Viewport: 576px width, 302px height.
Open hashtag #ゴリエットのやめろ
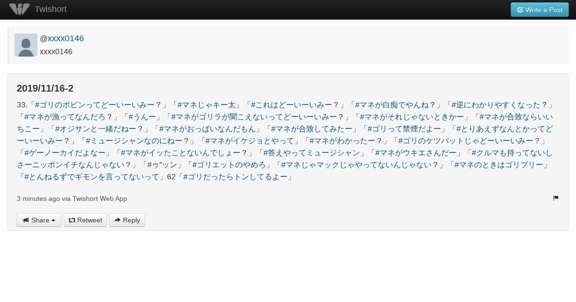pyautogui.click(x=229, y=164)
